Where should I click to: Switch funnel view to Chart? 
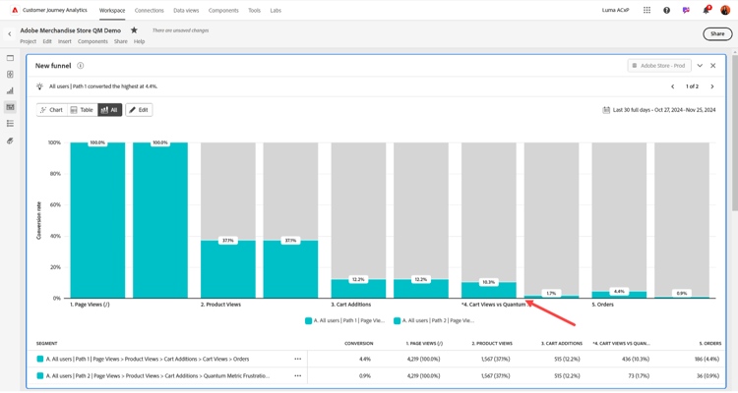[51, 110]
